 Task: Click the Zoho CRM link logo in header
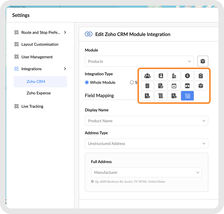[88, 34]
